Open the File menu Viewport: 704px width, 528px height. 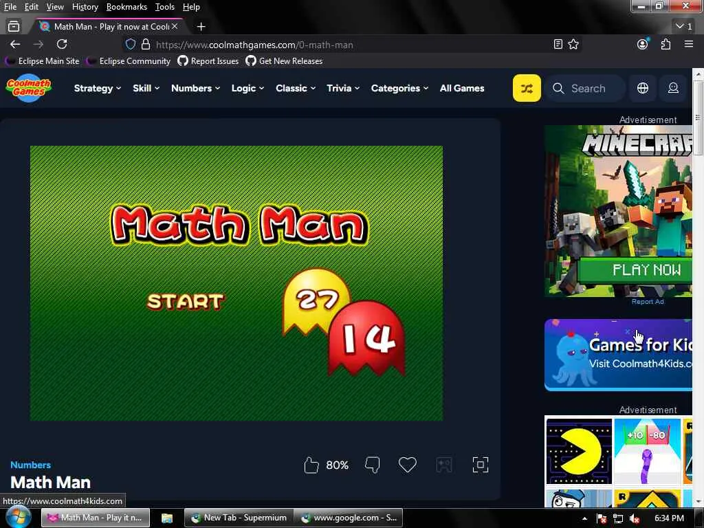[10, 7]
